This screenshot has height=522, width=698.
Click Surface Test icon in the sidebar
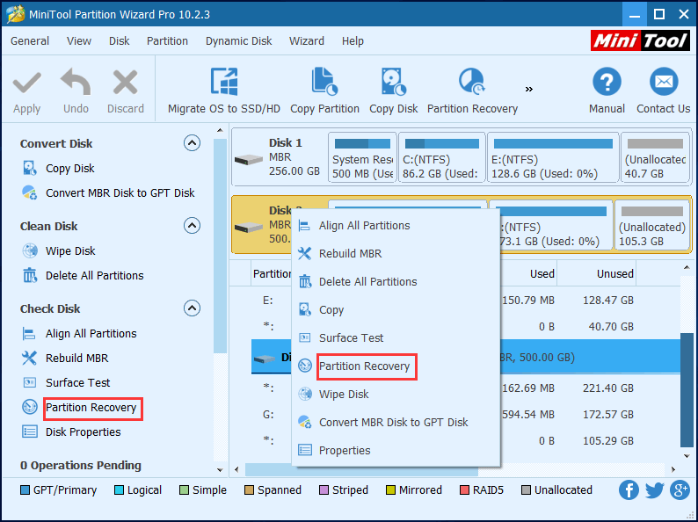[30, 382]
